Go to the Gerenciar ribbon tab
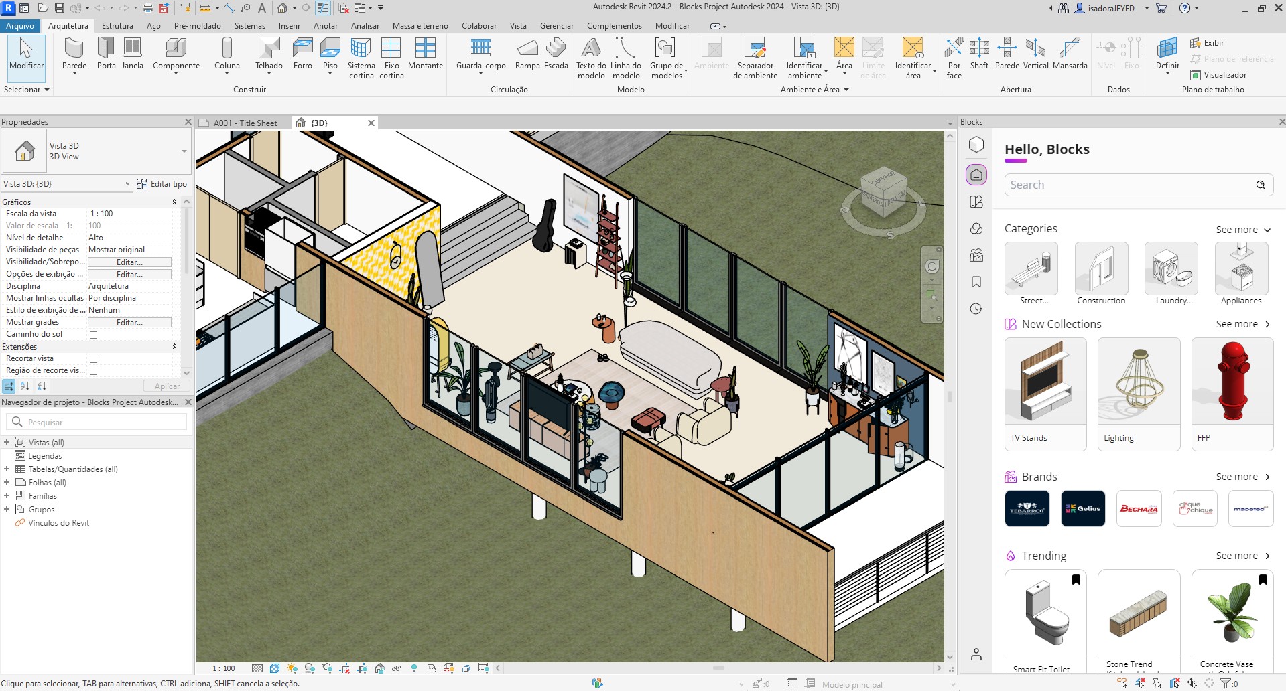This screenshot has height=691, width=1286. (x=557, y=26)
